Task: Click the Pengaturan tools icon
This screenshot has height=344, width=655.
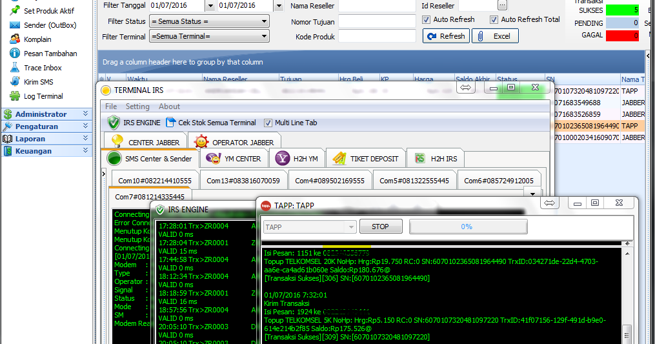Action: point(8,126)
